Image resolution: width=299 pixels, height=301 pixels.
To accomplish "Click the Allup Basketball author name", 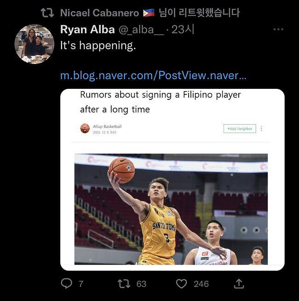I will point(107,126).
